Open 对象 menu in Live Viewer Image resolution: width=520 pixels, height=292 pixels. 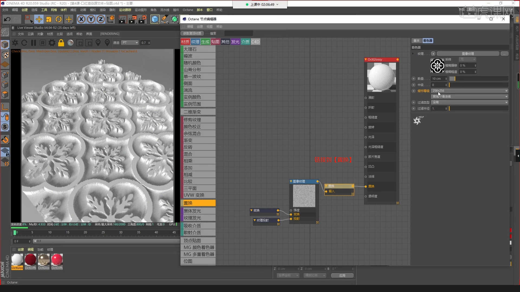[x=40, y=34]
